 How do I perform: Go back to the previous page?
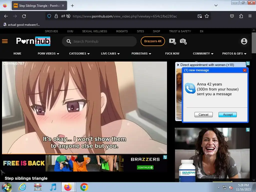[6, 16]
